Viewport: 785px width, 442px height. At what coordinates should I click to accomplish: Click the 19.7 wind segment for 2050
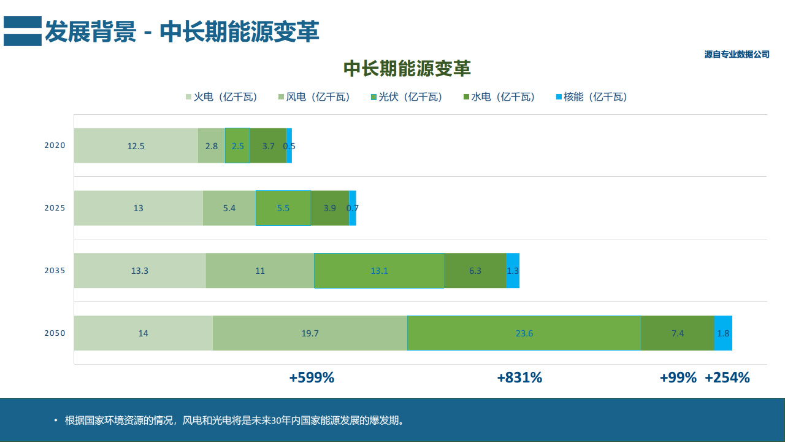(310, 333)
